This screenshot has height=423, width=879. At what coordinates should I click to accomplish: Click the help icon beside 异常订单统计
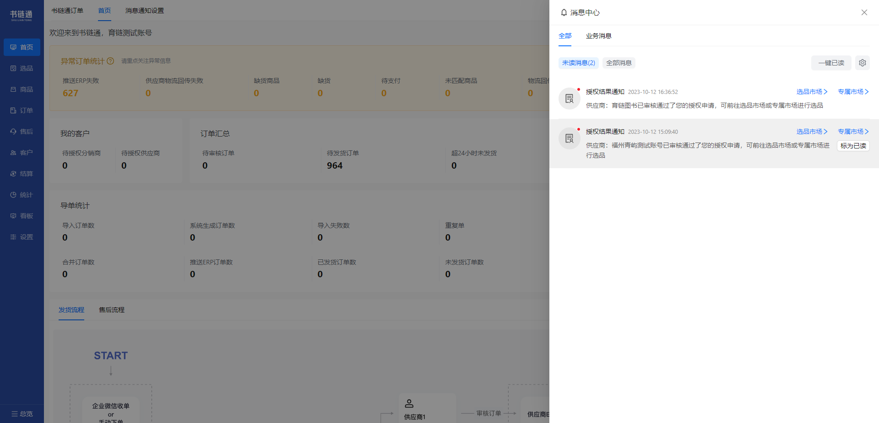(x=110, y=61)
